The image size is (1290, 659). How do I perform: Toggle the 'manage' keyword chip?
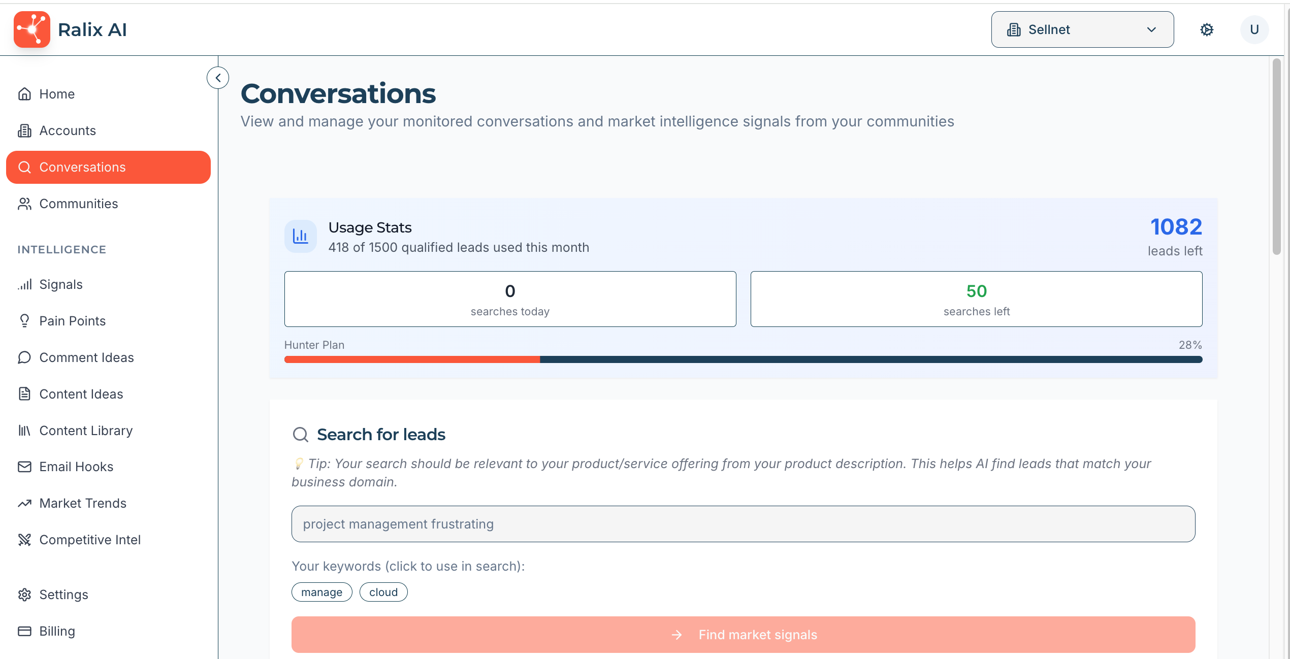pos(321,592)
